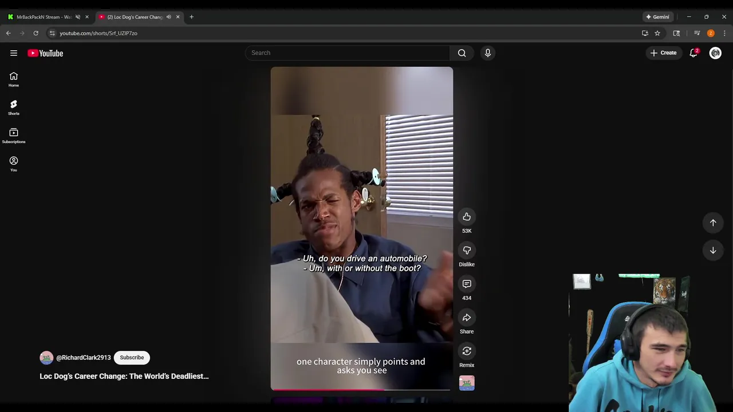Reload the current page
The height and width of the screenshot is (412, 733).
click(36, 33)
